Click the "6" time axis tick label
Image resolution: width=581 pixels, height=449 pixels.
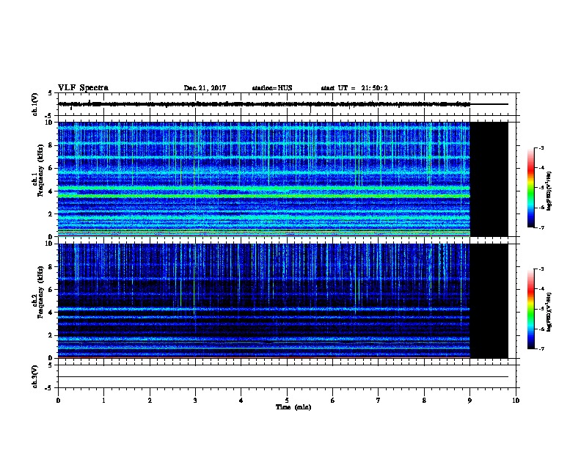pos(332,401)
